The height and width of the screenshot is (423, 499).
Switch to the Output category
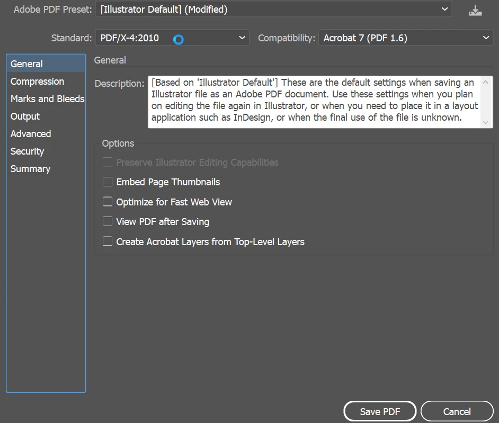point(46,116)
